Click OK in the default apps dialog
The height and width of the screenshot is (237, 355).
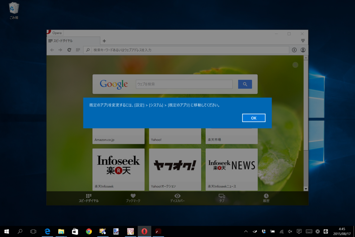(x=253, y=118)
